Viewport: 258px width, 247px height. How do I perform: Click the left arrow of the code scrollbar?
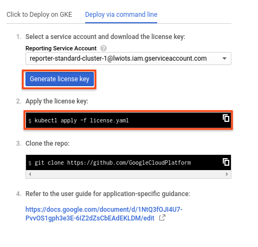tap(30, 174)
